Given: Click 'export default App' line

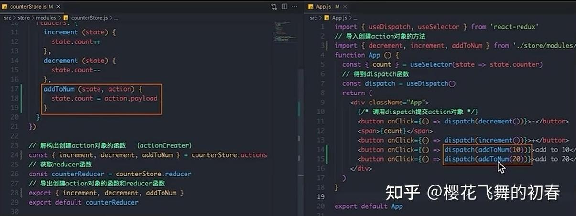Looking at the screenshot, I should pyautogui.click(x=369, y=206).
